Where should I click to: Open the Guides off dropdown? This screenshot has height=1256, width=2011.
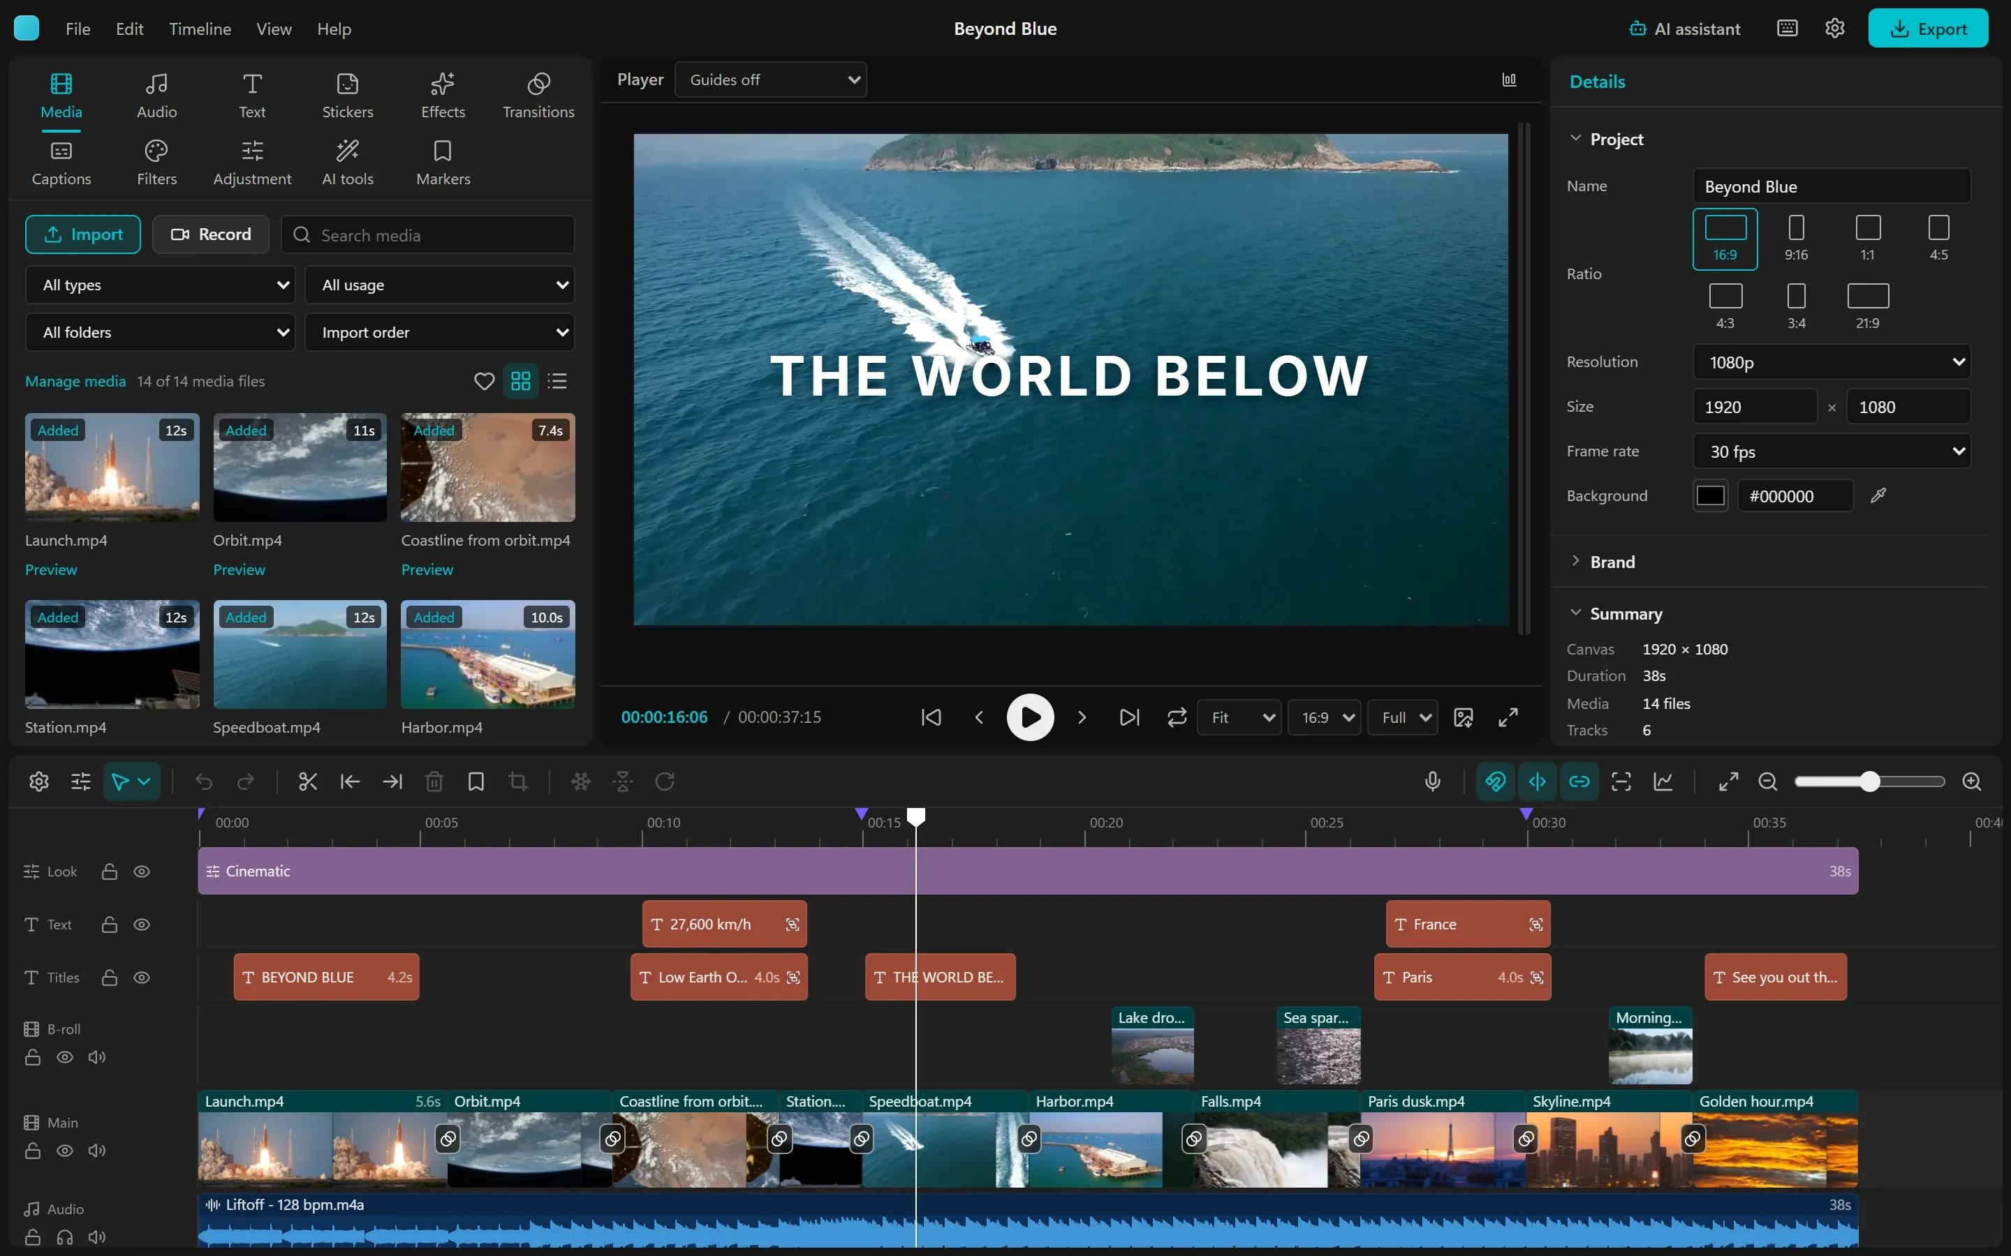tap(771, 80)
